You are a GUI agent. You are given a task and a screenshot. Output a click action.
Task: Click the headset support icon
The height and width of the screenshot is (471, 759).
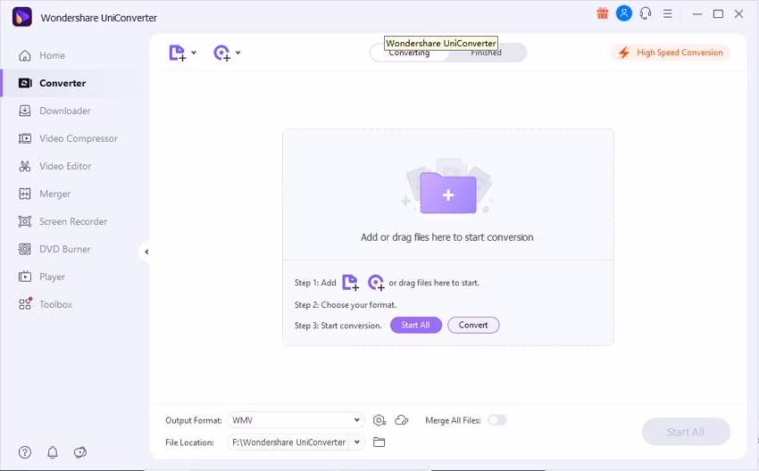(646, 13)
